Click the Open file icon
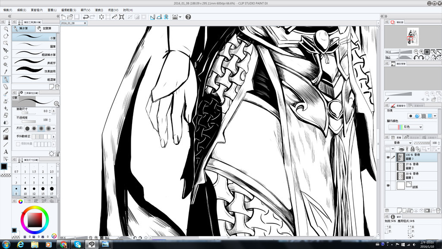Viewport: 442px width, 249px height. pyautogui.click(x=70, y=17)
